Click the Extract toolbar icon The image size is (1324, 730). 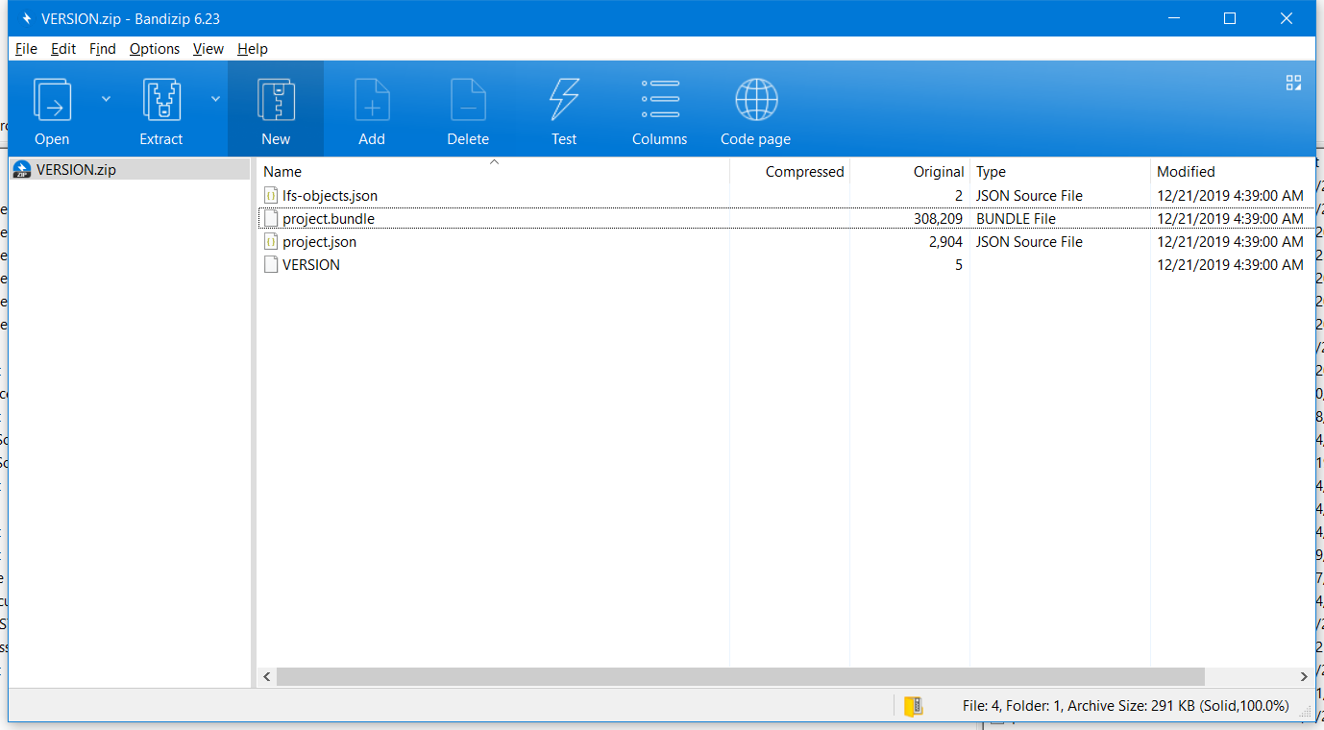pyautogui.click(x=161, y=99)
